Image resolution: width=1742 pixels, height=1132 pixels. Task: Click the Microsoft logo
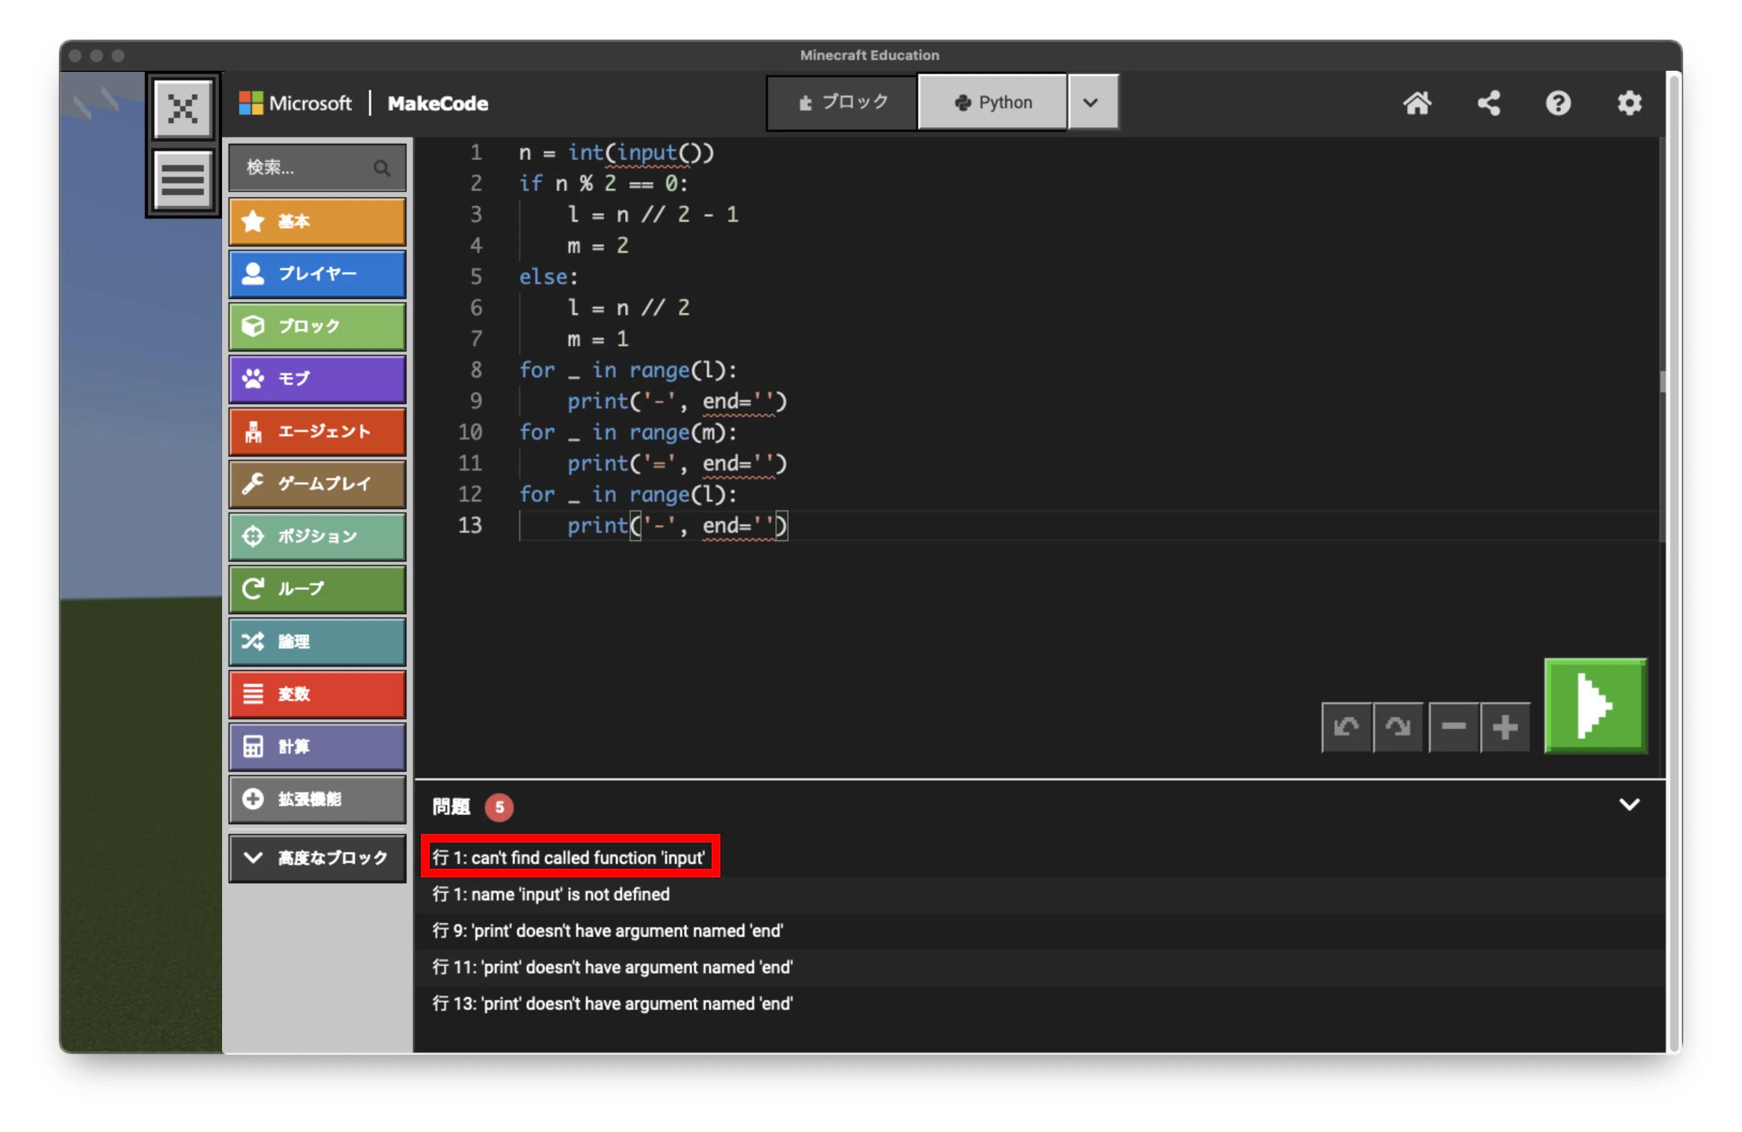[x=295, y=103]
